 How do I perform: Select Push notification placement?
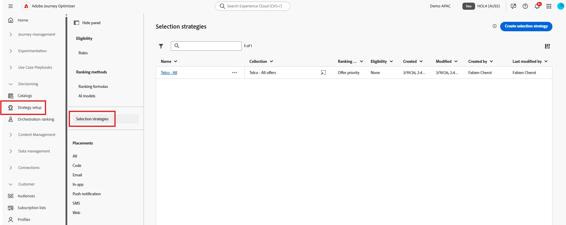[x=86, y=194]
